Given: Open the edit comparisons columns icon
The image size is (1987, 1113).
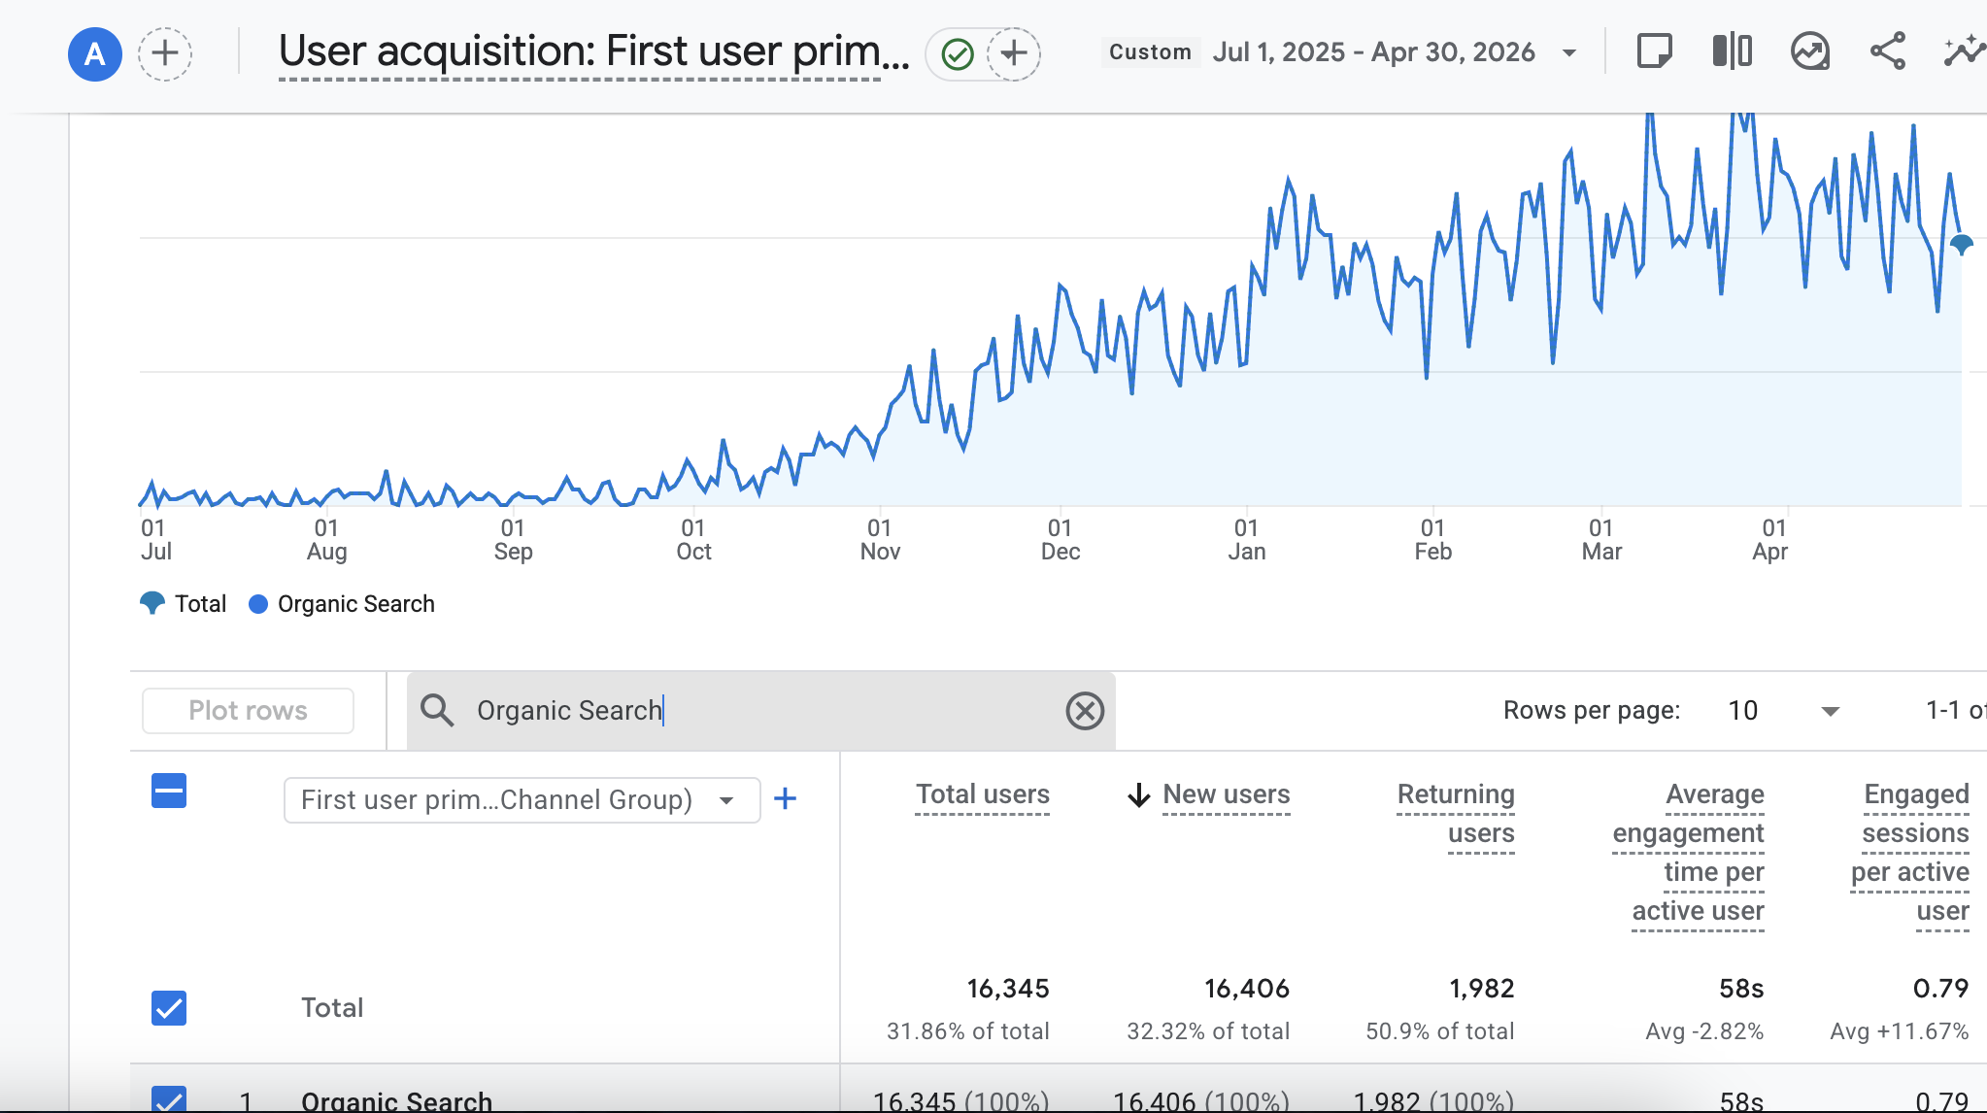Looking at the screenshot, I should coord(1732,51).
